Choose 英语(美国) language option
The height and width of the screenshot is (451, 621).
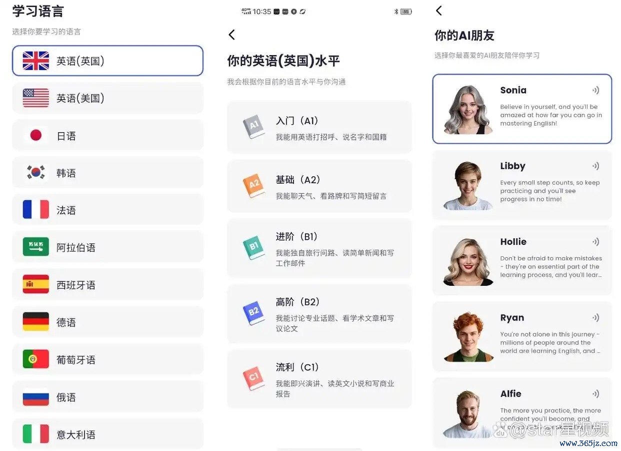pos(107,98)
